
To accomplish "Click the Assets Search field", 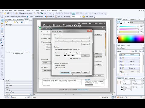I will tap(18, 94).
